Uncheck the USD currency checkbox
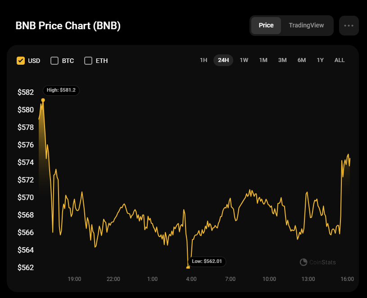367x298 pixels. [21, 61]
